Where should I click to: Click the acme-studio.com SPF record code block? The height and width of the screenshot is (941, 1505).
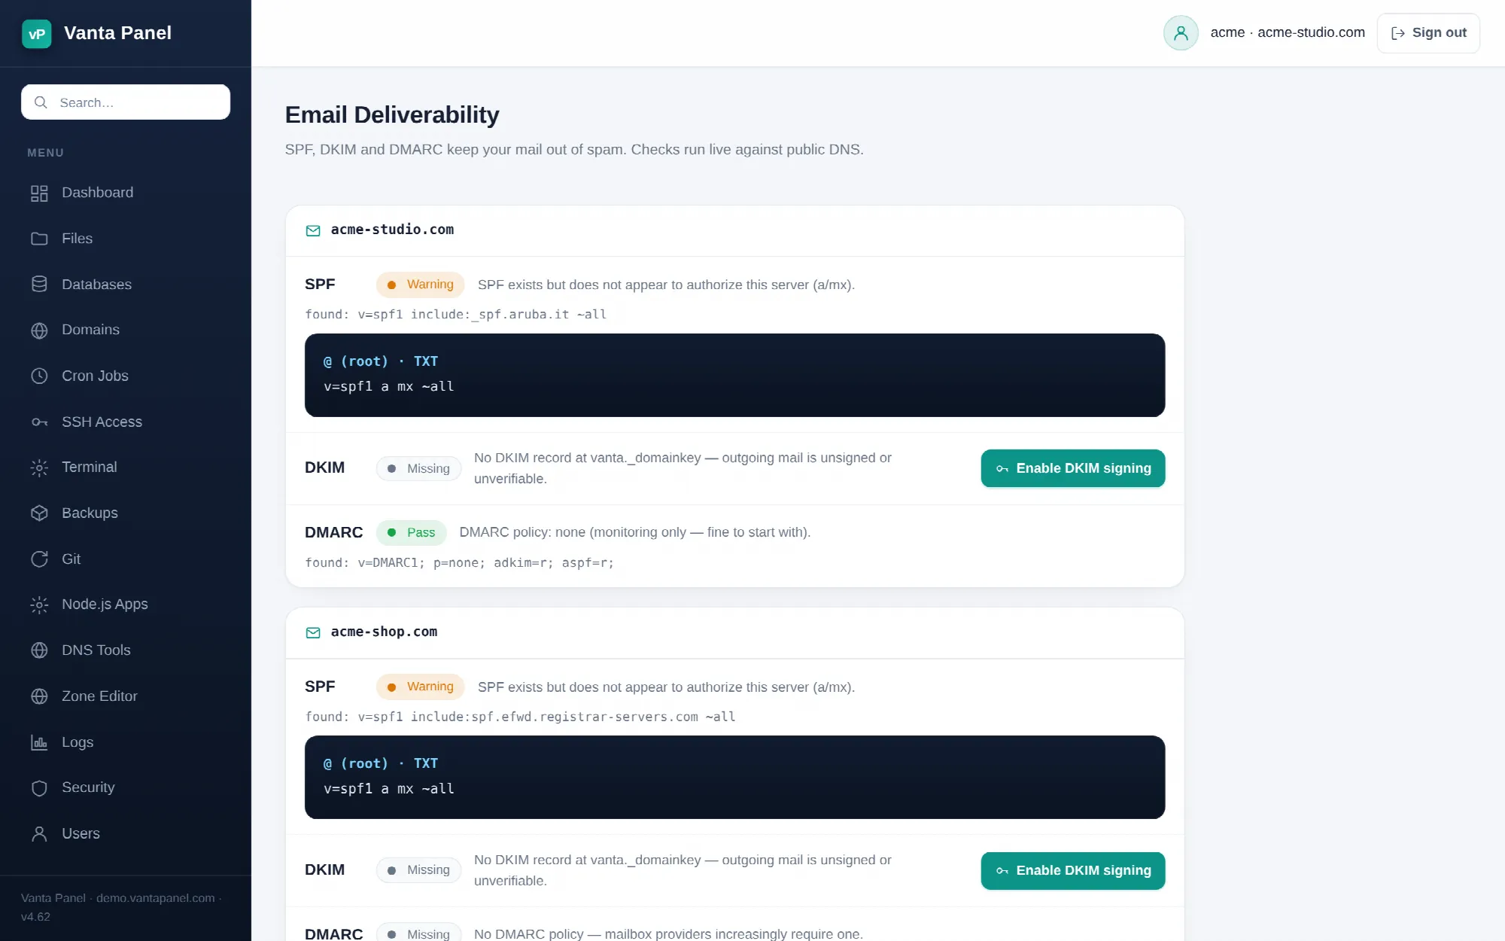pos(734,375)
